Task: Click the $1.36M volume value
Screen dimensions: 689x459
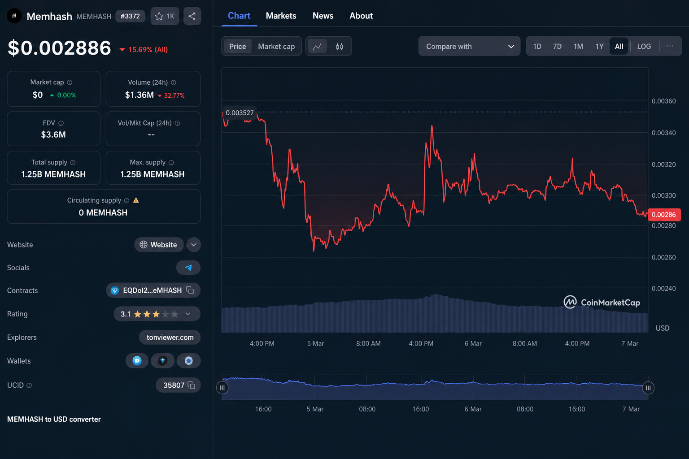Action: coord(140,95)
